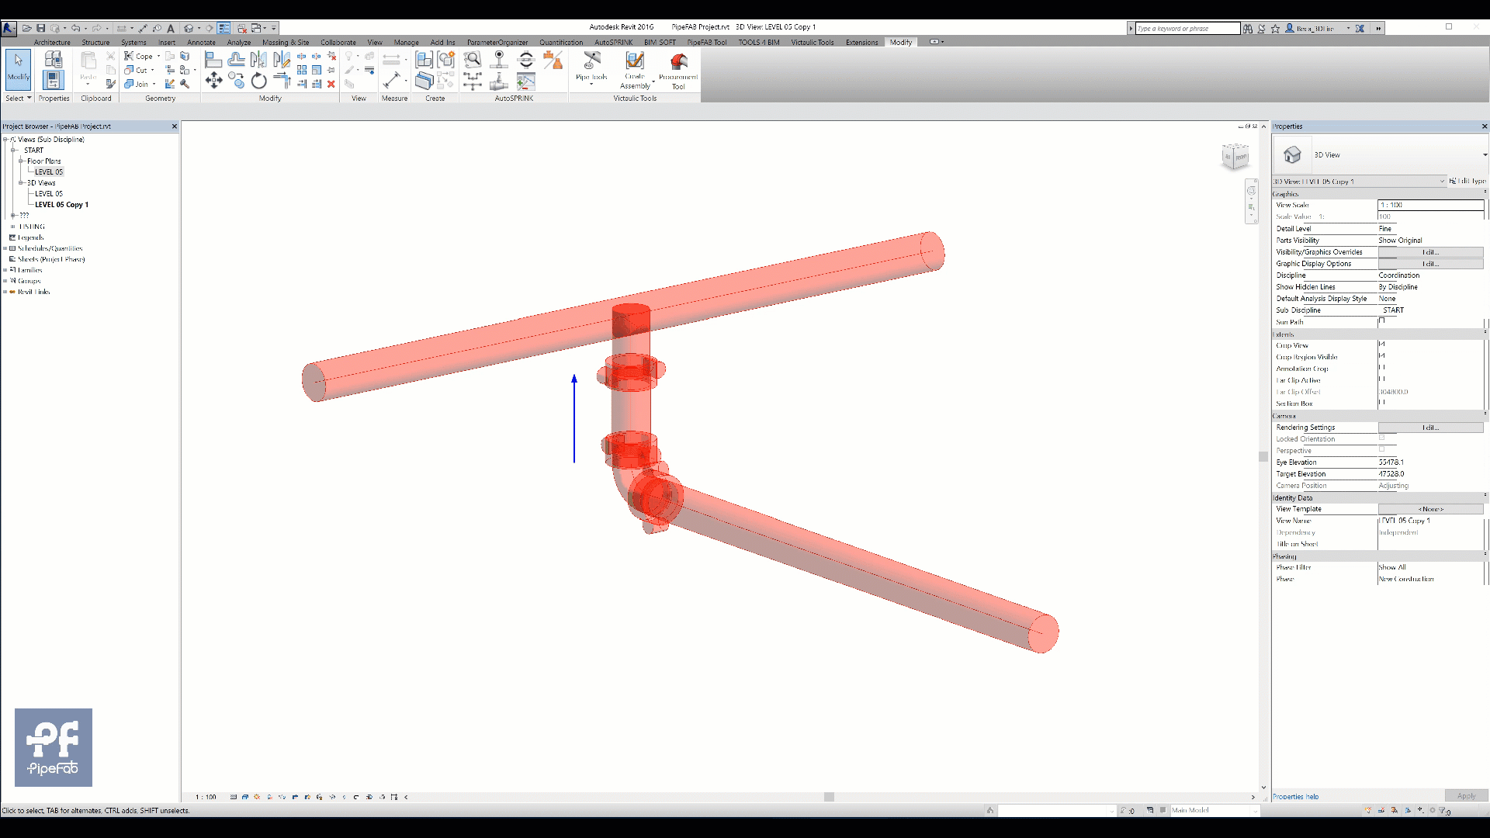Image resolution: width=1490 pixels, height=838 pixels.
Task: Click Edit button next to Rendering Settings
Action: coord(1429,427)
